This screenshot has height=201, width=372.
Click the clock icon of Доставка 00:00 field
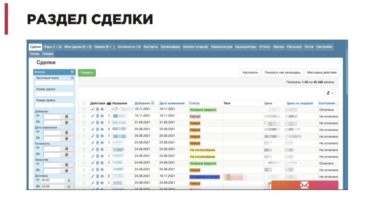[69, 180]
